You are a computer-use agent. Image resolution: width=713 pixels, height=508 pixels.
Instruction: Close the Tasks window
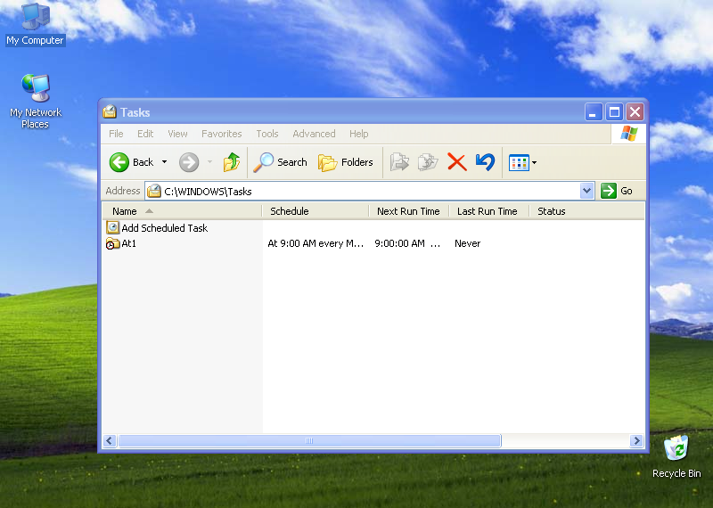635,112
